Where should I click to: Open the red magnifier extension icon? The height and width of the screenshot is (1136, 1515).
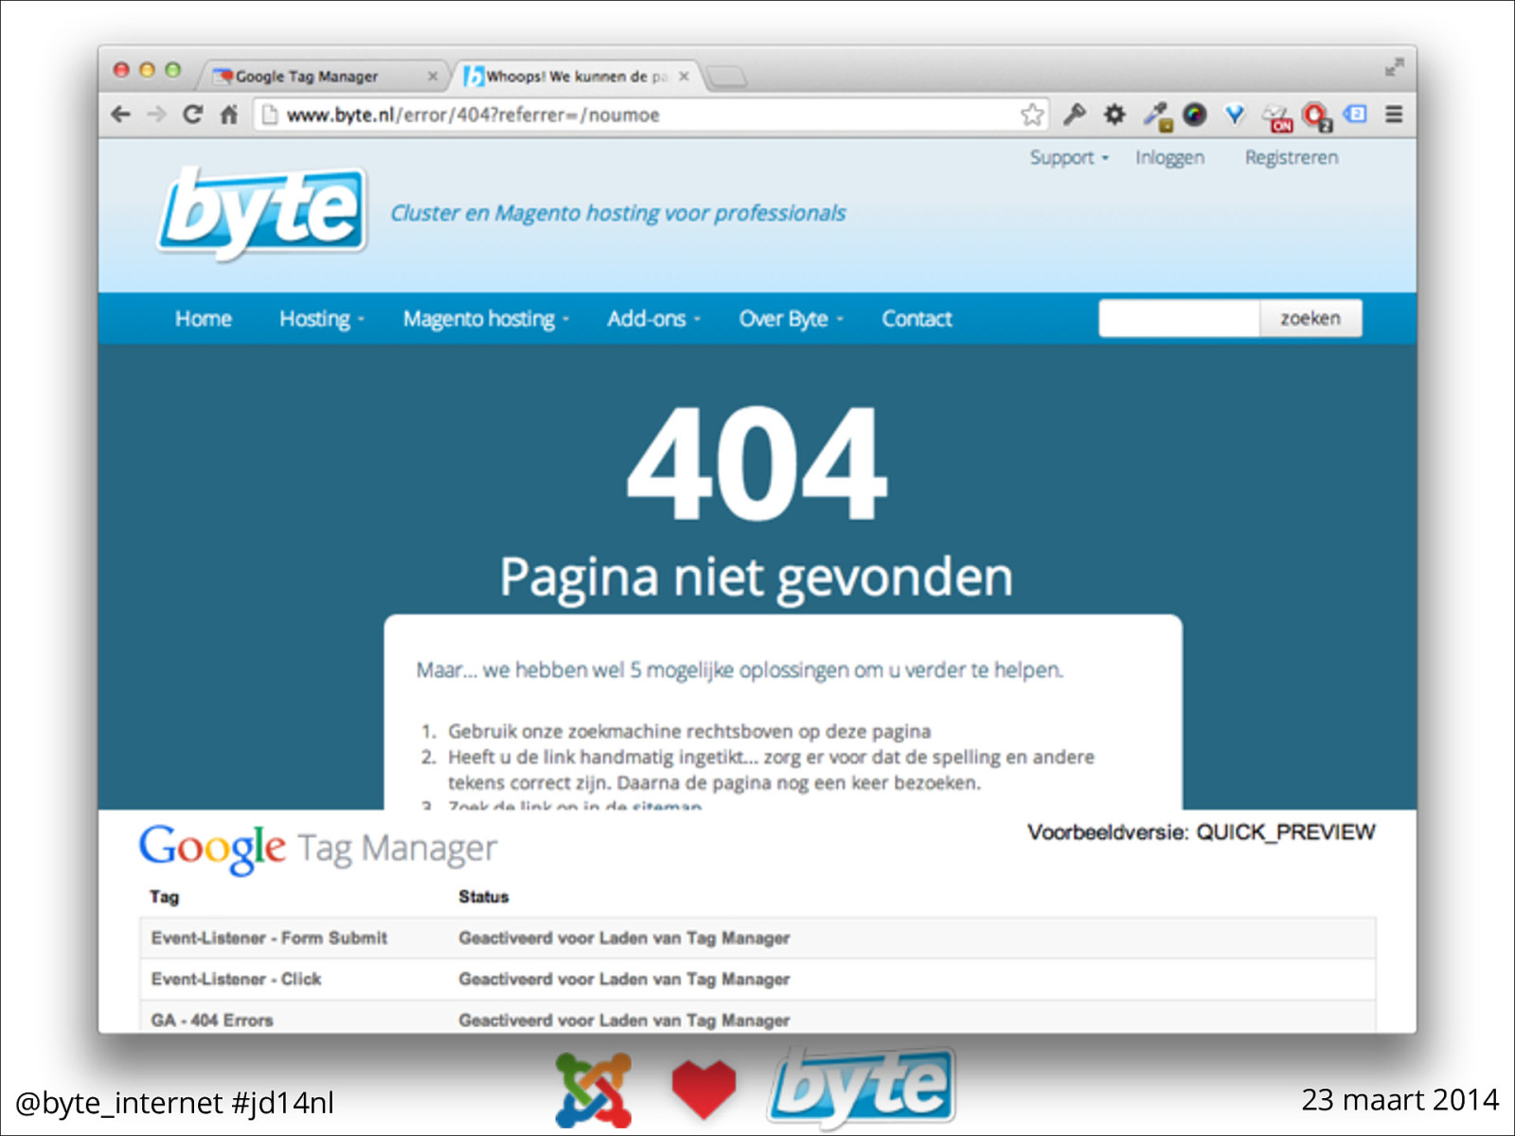1317,116
